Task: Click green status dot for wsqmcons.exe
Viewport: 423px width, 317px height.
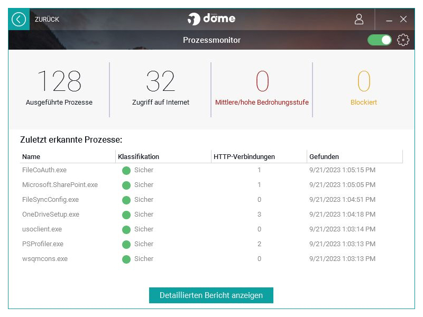Action: pyautogui.click(x=126, y=259)
